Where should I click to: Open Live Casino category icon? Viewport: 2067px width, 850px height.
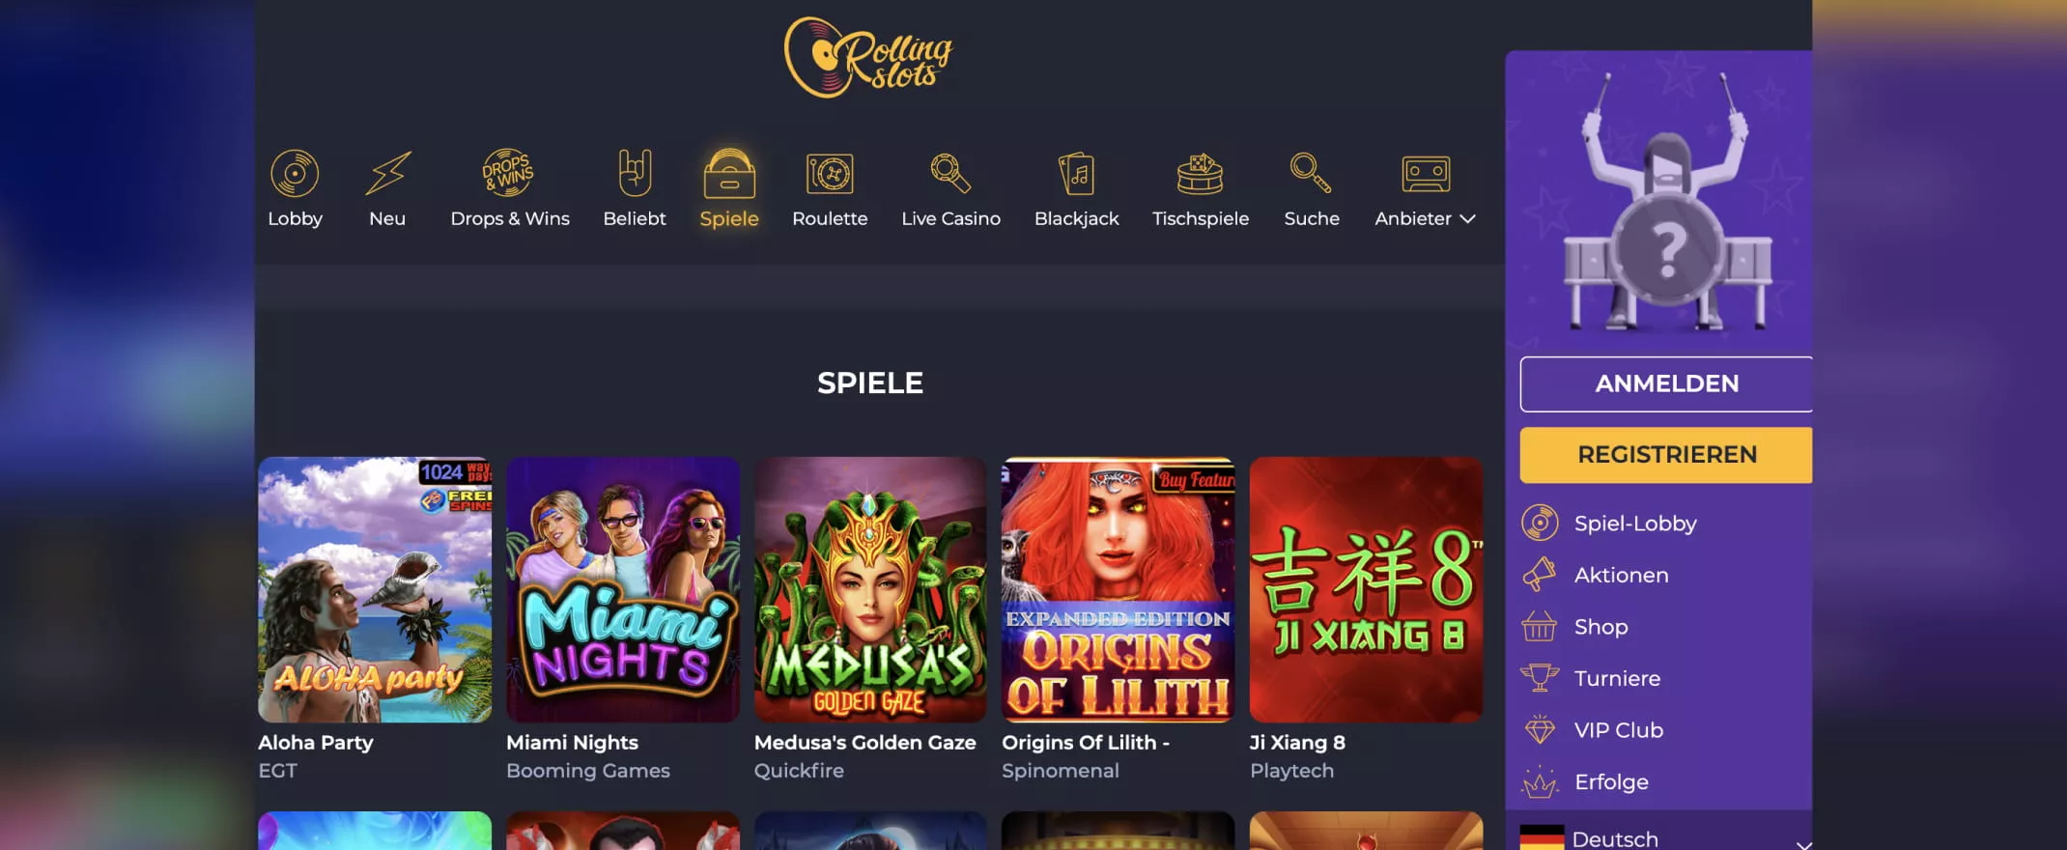[950, 174]
